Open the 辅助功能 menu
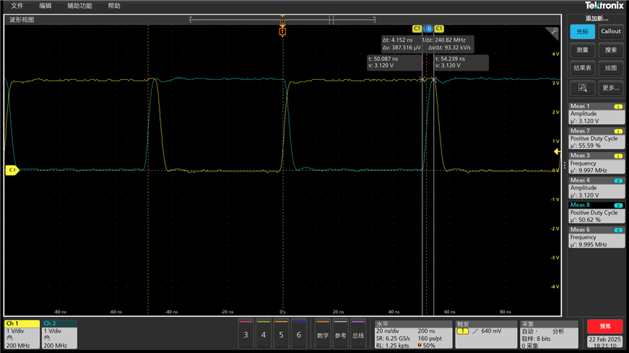The height and width of the screenshot is (353, 629). pos(79,6)
